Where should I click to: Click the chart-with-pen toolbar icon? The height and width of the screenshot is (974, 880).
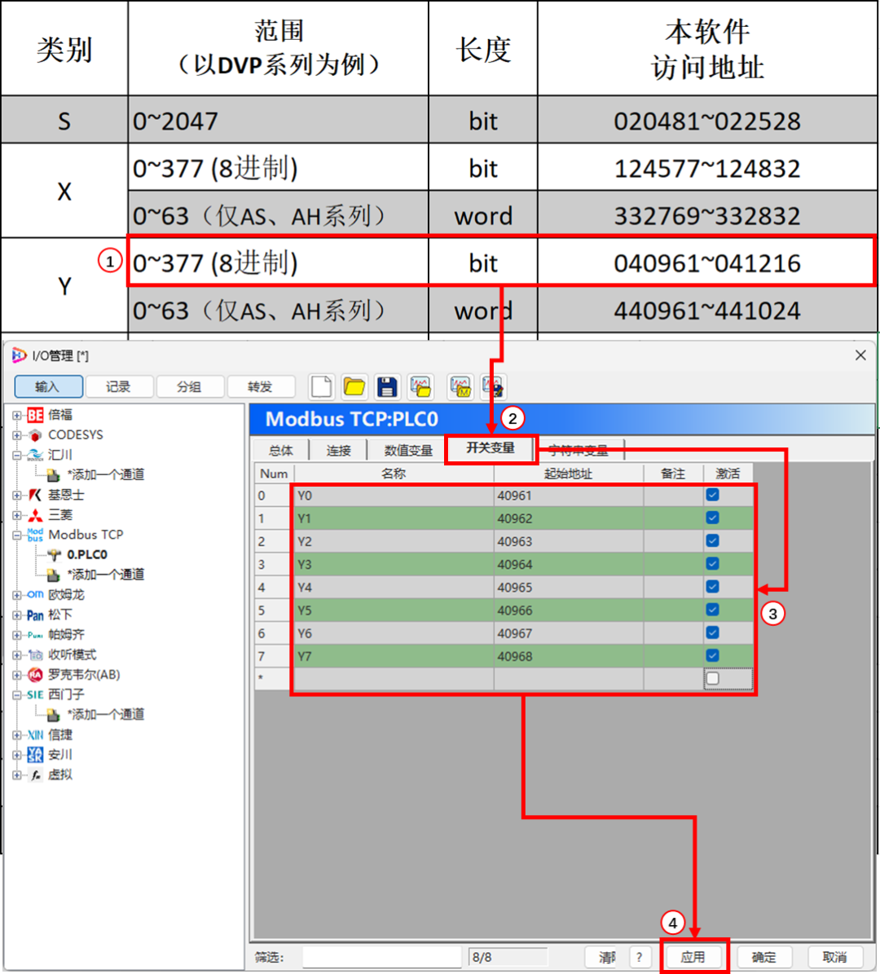(x=494, y=387)
